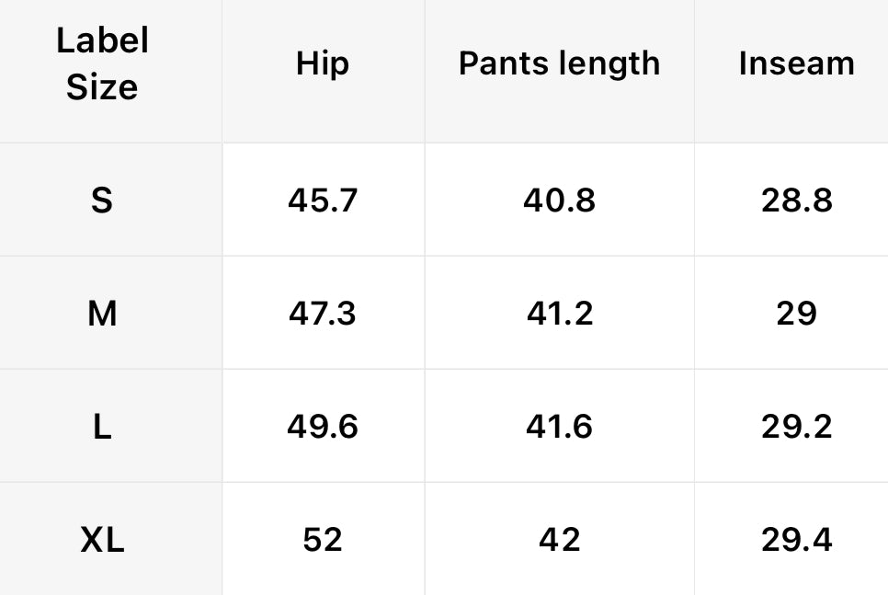Click inseam value 28.8
888x595 pixels.
point(796,200)
